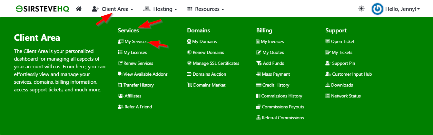Toggle the light/dark theme sun icon

[361, 9]
